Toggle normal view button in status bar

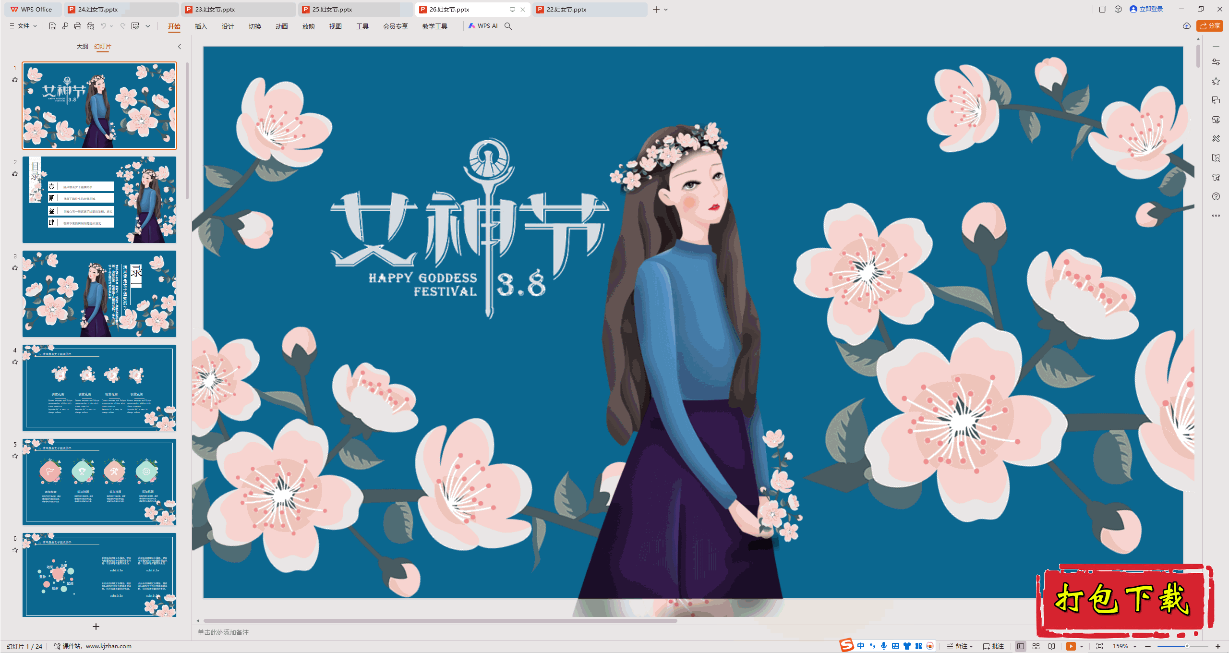[x=1021, y=646]
